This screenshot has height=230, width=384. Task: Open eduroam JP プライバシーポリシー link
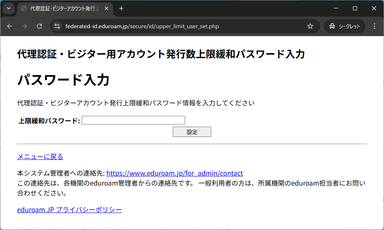(69, 210)
